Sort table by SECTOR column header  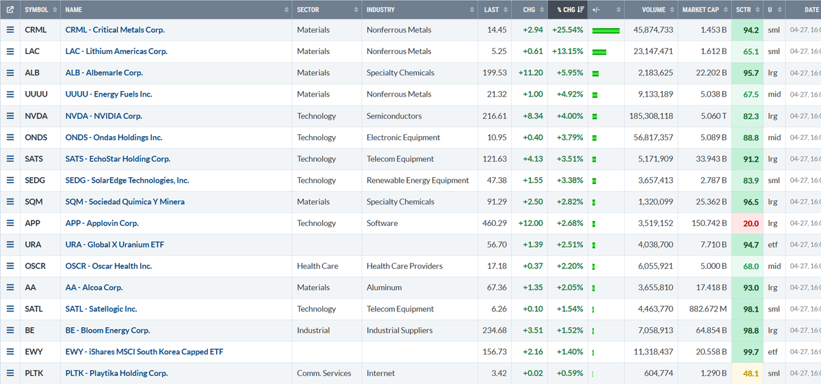(327, 10)
